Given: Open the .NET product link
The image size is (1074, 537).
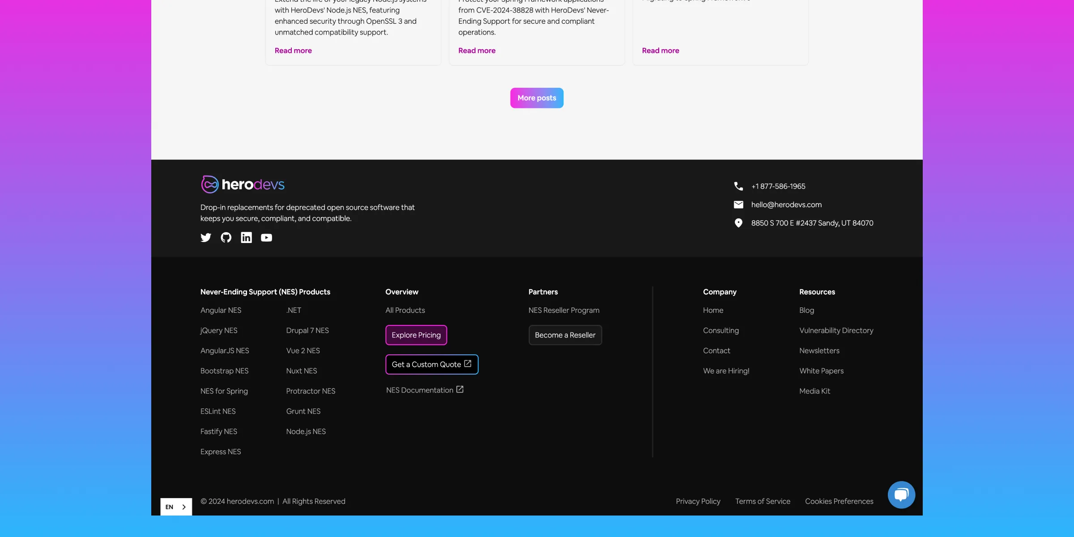Looking at the screenshot, I should (294, 310).
